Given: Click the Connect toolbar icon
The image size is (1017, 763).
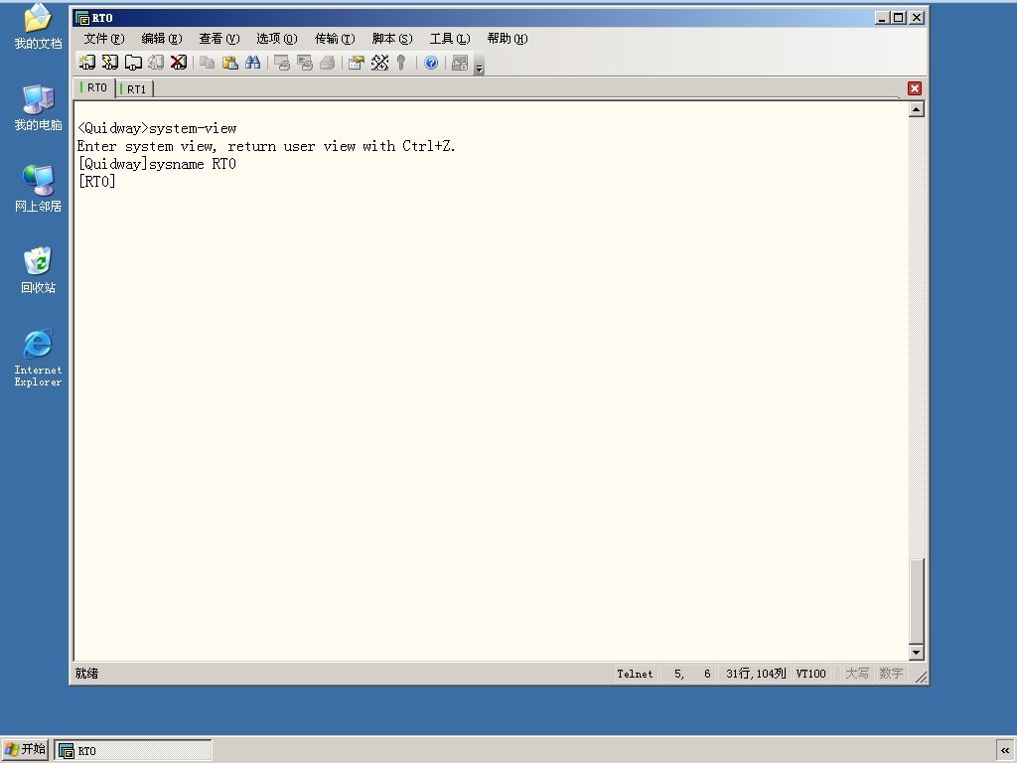Looking at the screenshot, I should (87, 63).
